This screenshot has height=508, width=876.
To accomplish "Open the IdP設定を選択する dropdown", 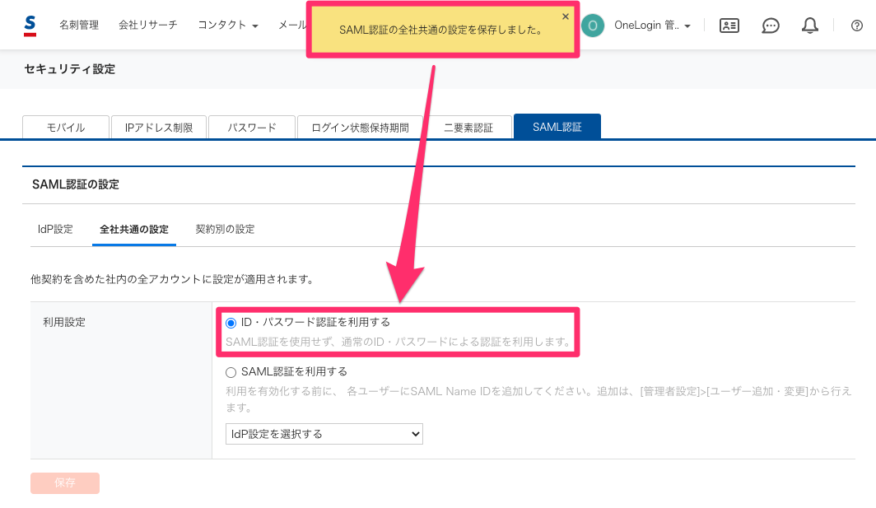I will (324, 434).
